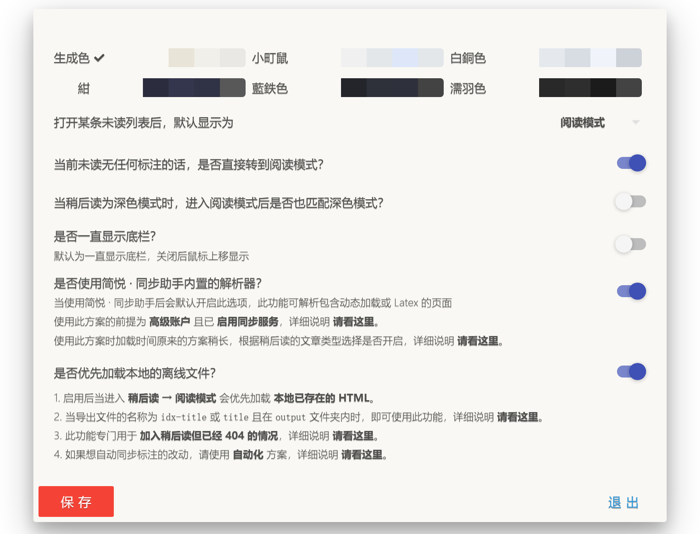Select the 藍鉄色 color theme swatch
Image resolution: width=700 pixels, height=534 pixels.
click(392, 88)
